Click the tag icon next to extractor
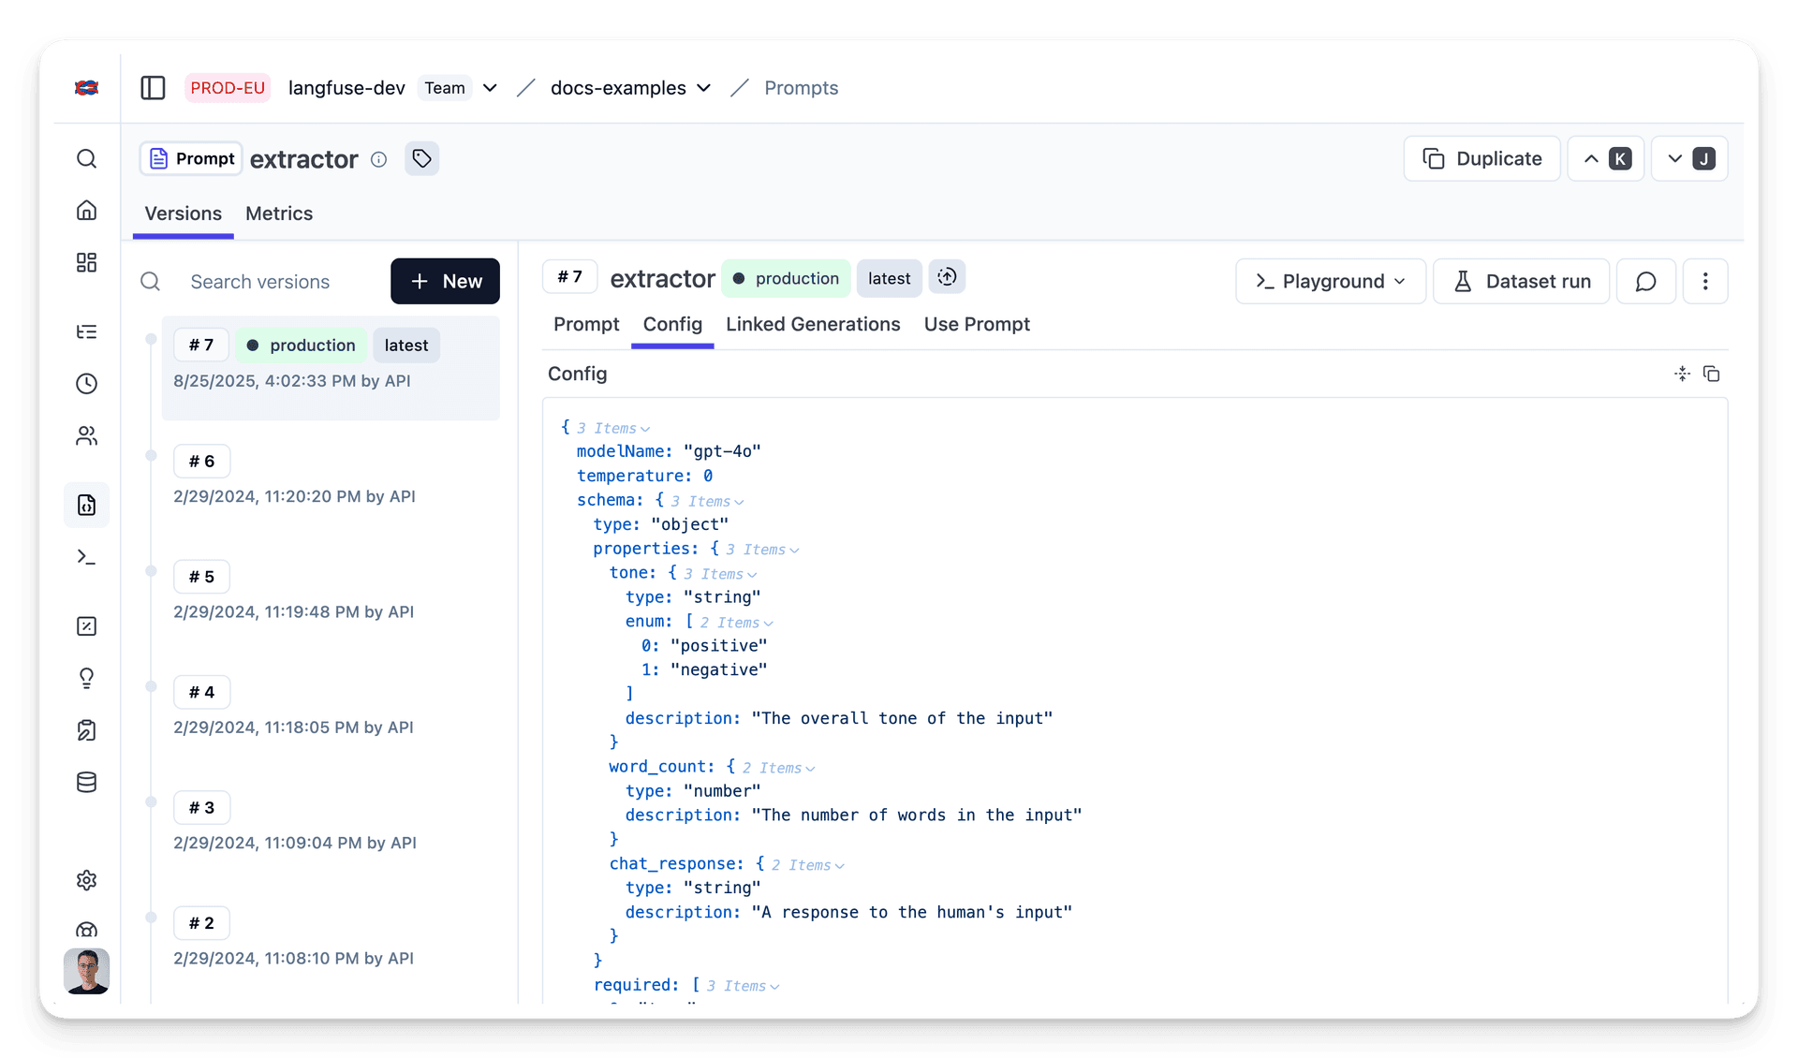This screenshot has width=1798, height=1058. tap(422, 158)
